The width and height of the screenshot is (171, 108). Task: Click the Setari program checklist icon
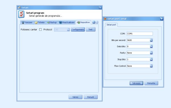click(21, 14)
